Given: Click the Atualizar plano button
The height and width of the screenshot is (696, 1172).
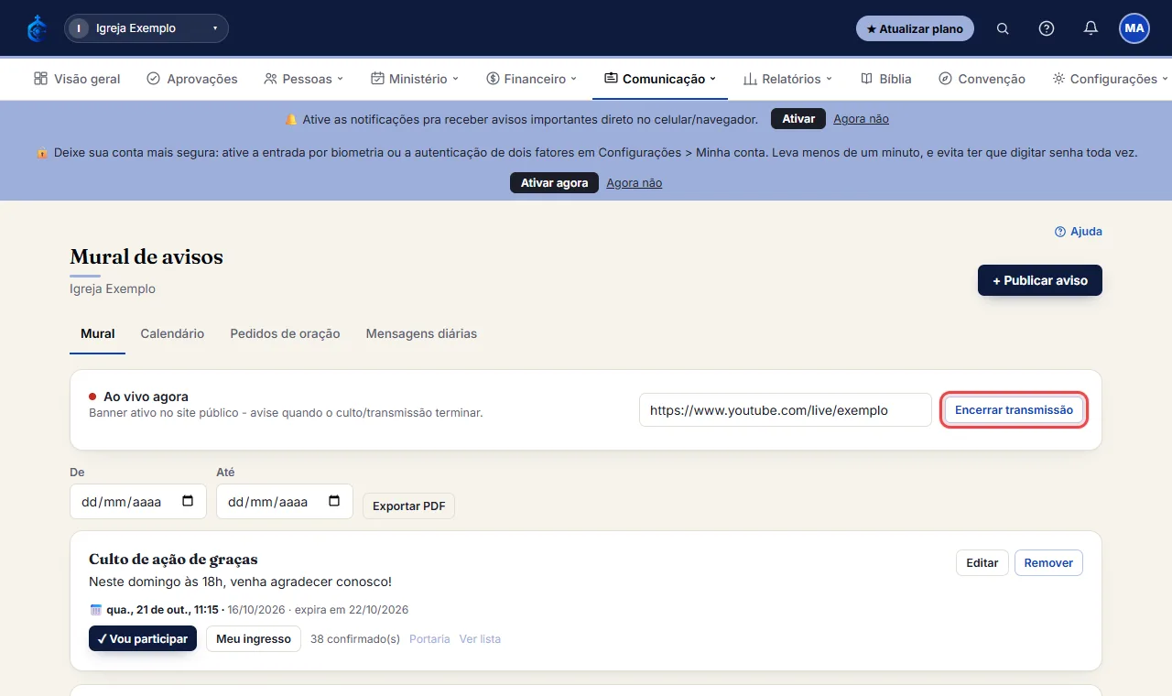Looking at the screenshot, I should click(915, 28).
